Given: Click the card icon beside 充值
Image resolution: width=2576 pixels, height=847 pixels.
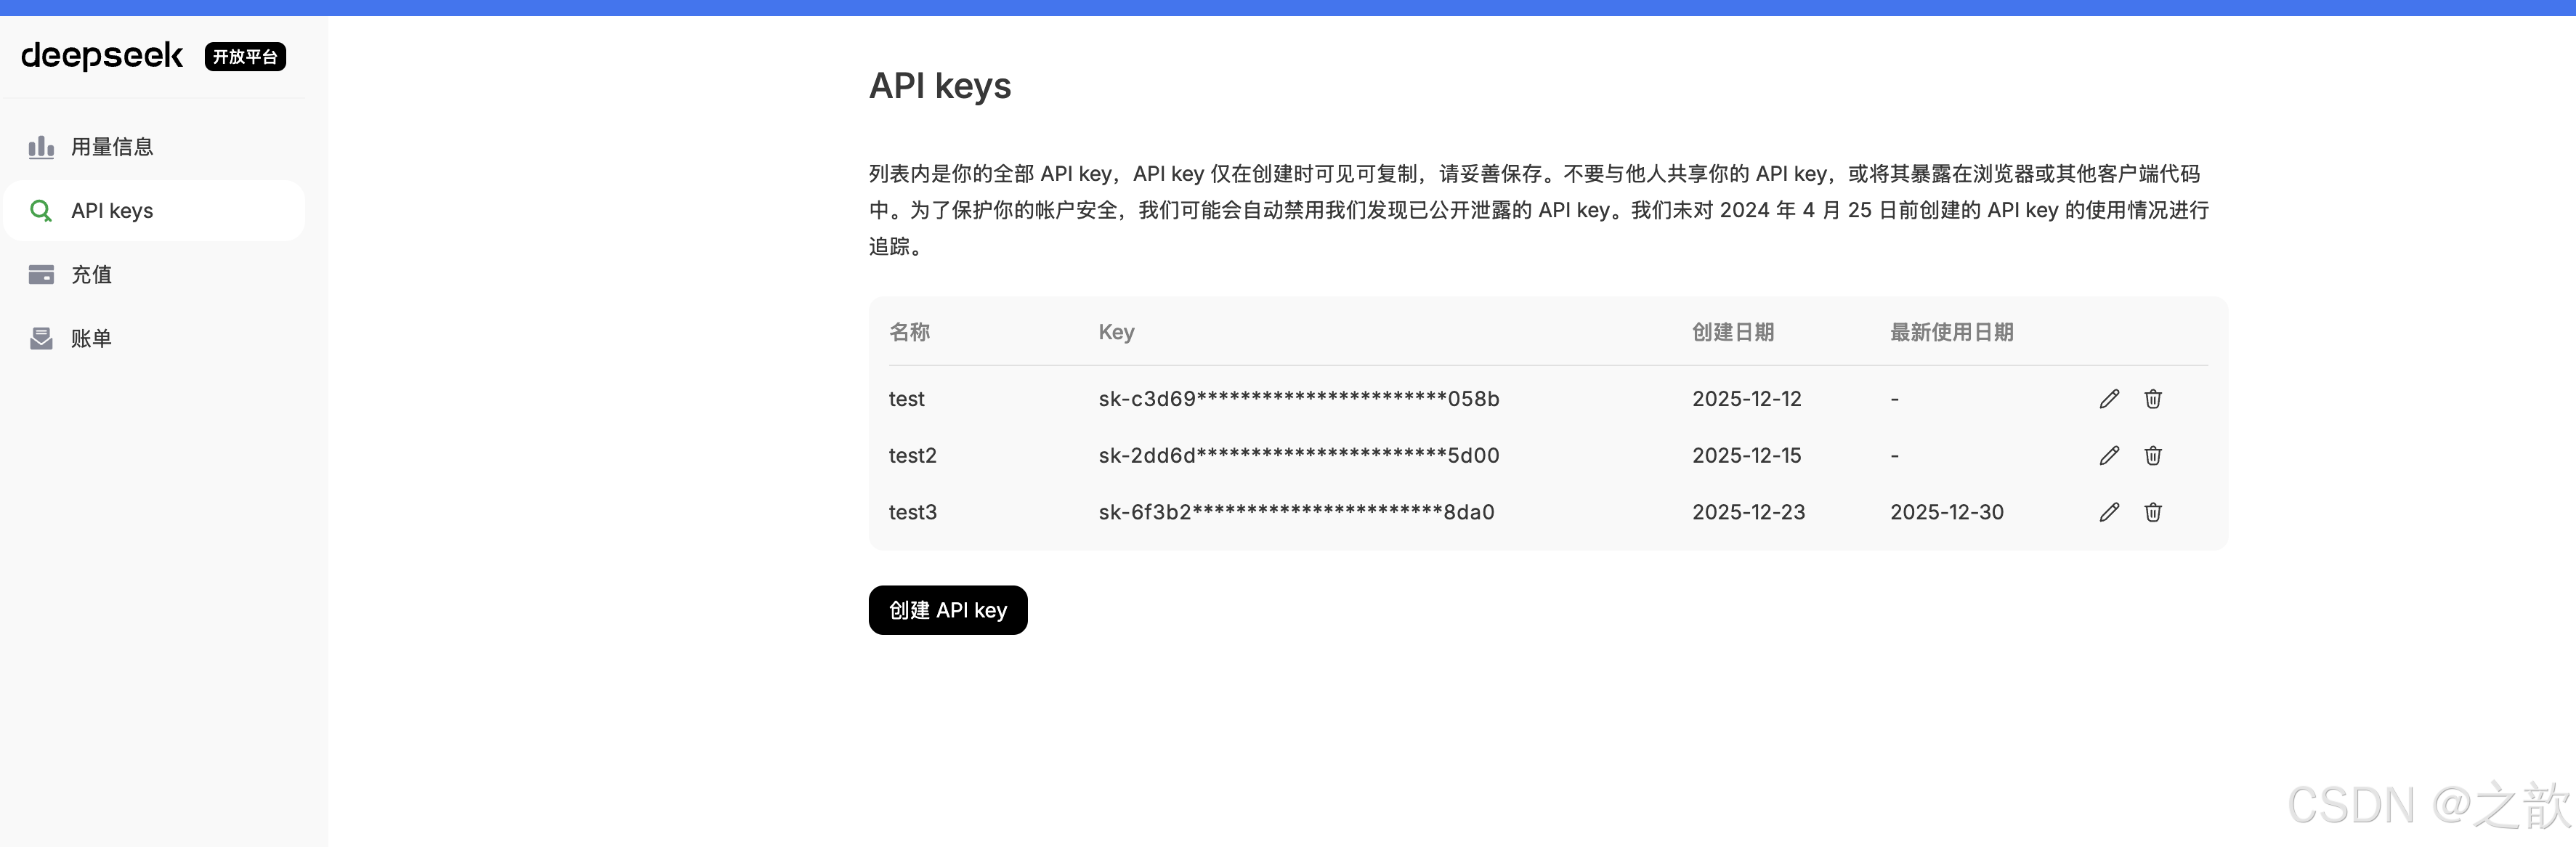Looking at the screenshot, I should (x=41, y=275).
